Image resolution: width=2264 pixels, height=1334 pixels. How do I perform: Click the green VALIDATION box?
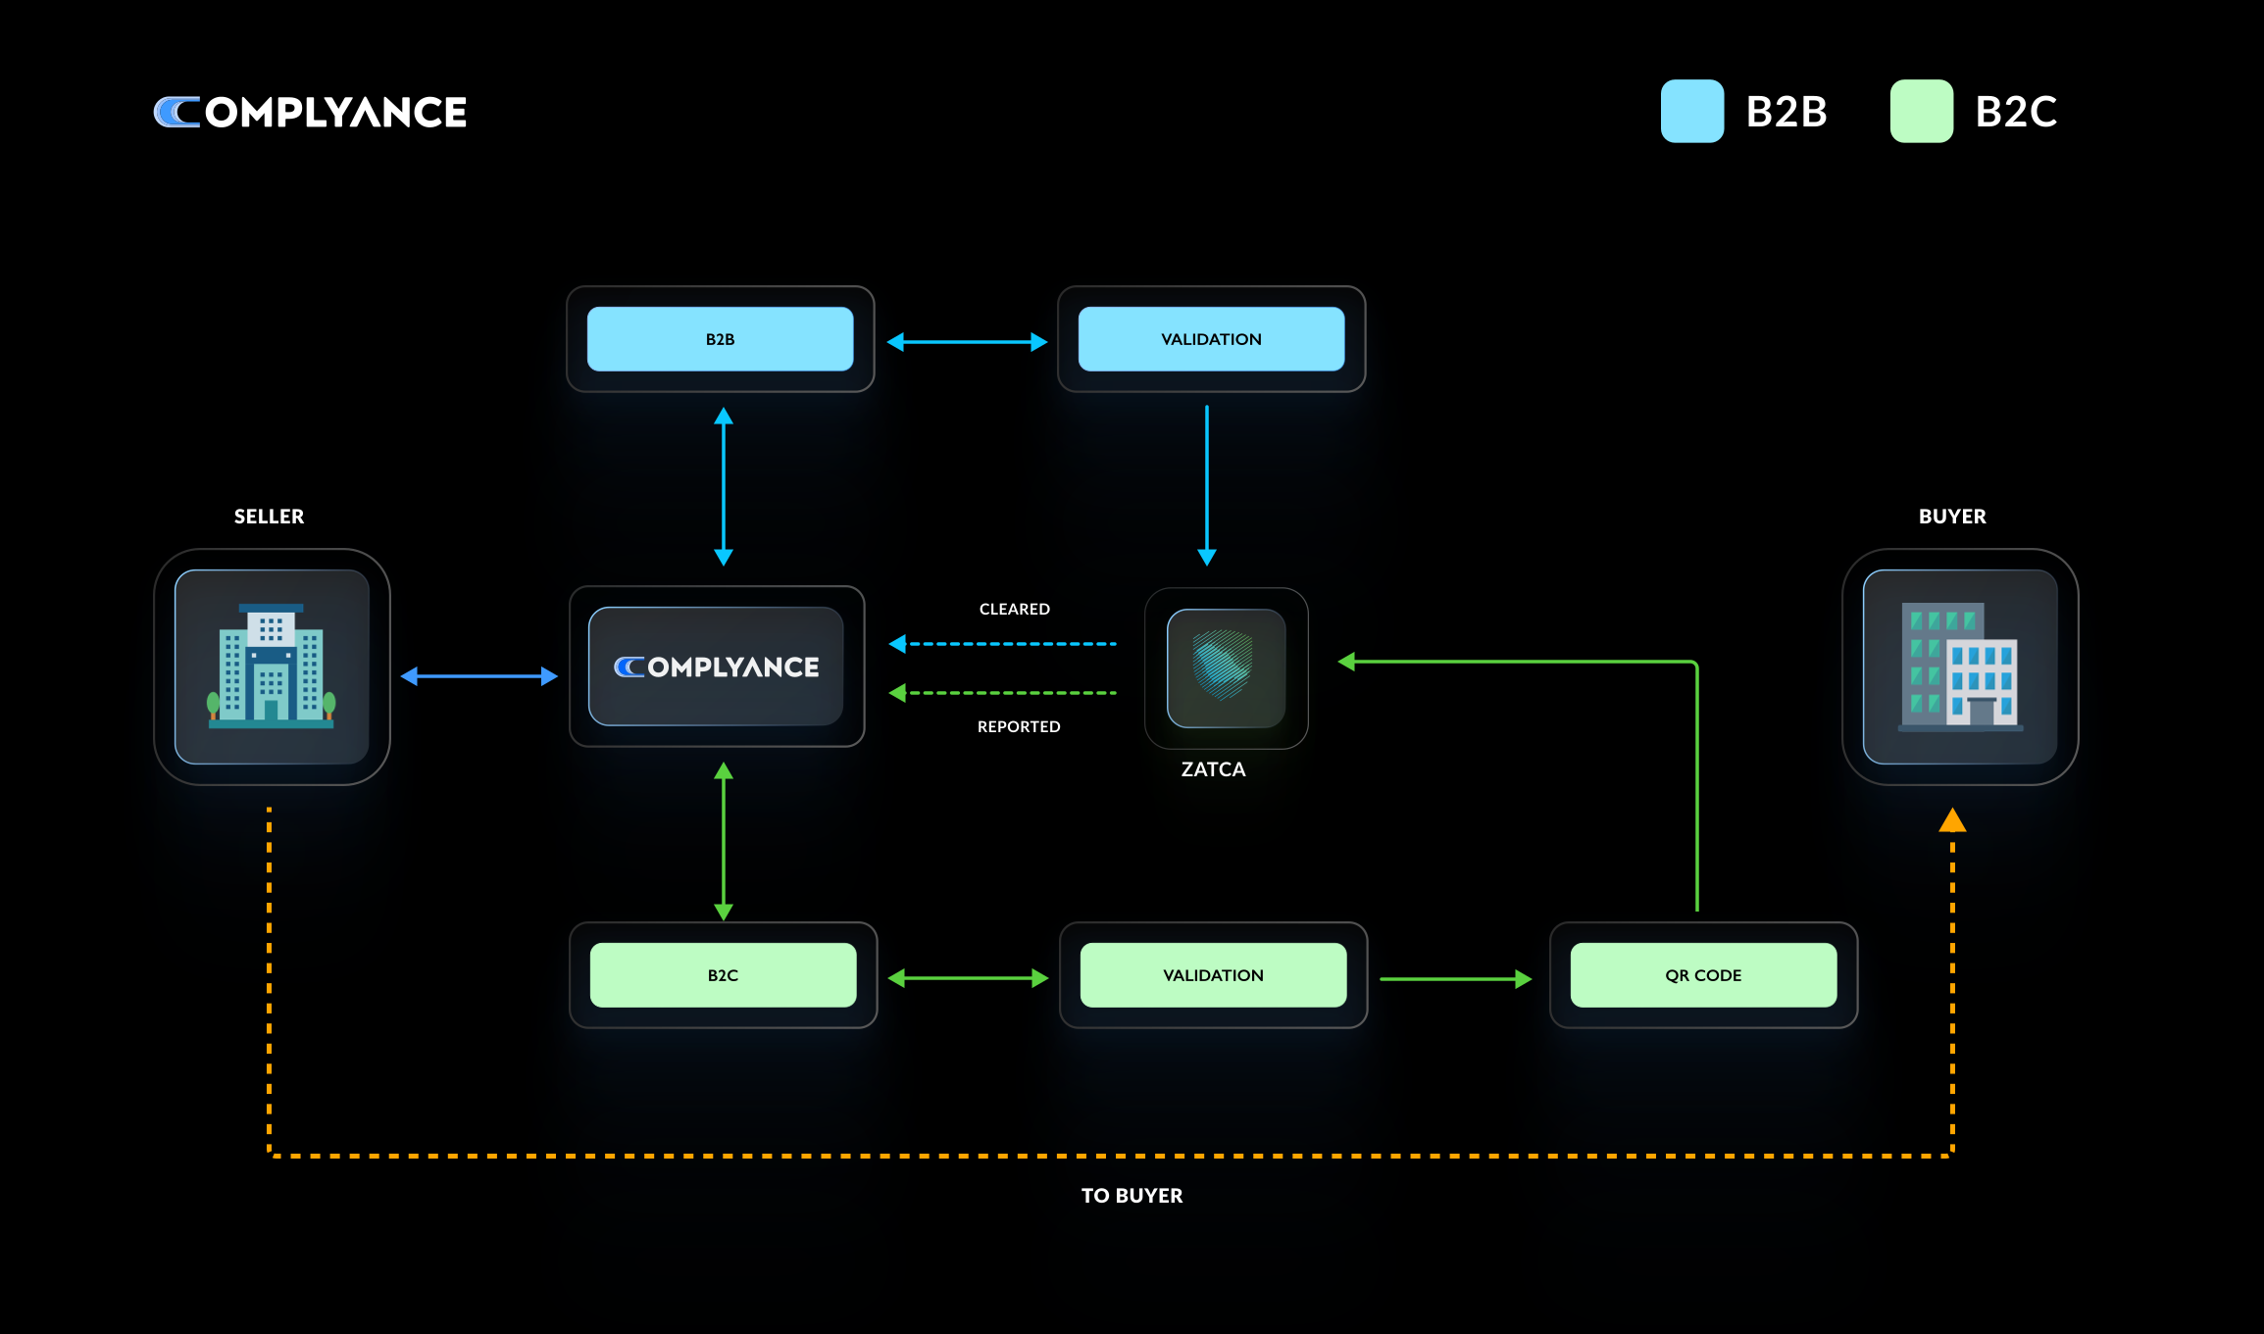tap(1213, 975)
